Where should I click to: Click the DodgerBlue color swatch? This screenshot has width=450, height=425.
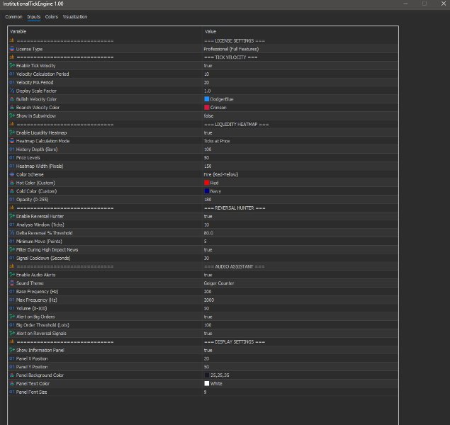pos(207,99)
